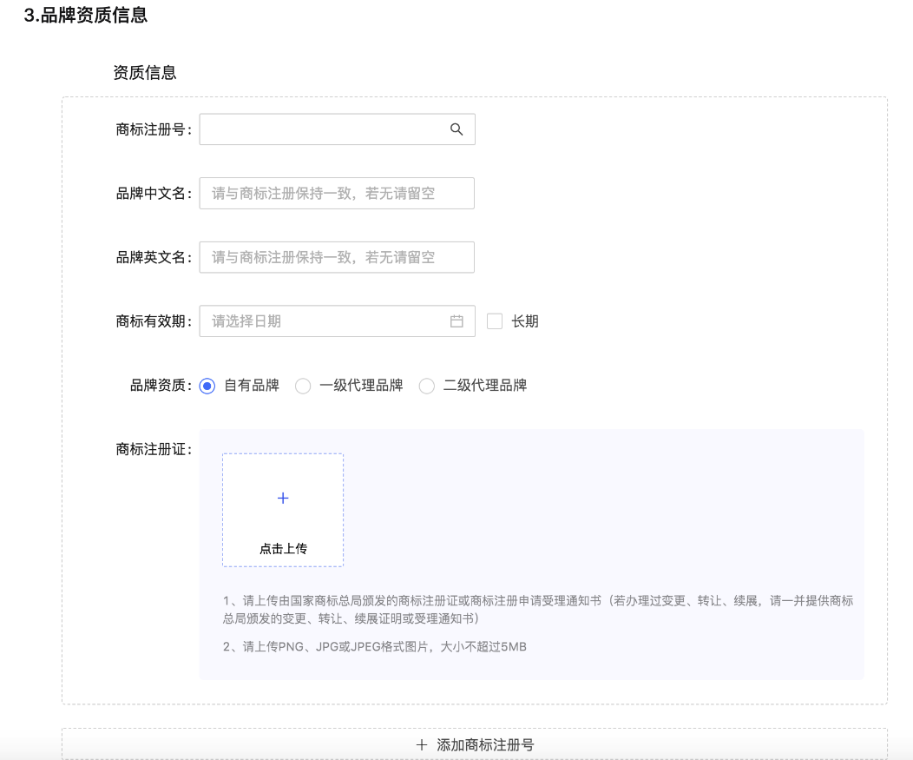Choose 二级代理品牌 option
The image size is (913, 760).
click(426, 385)
